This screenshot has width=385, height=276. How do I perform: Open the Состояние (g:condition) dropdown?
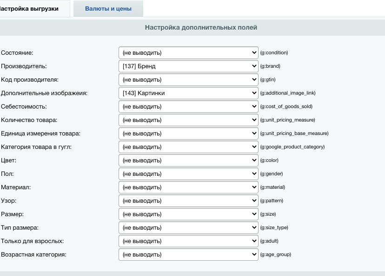(188, 53)
